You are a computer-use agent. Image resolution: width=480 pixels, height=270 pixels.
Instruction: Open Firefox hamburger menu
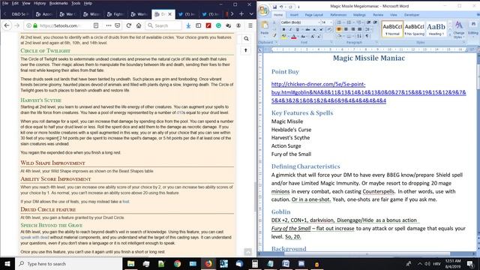250,25
